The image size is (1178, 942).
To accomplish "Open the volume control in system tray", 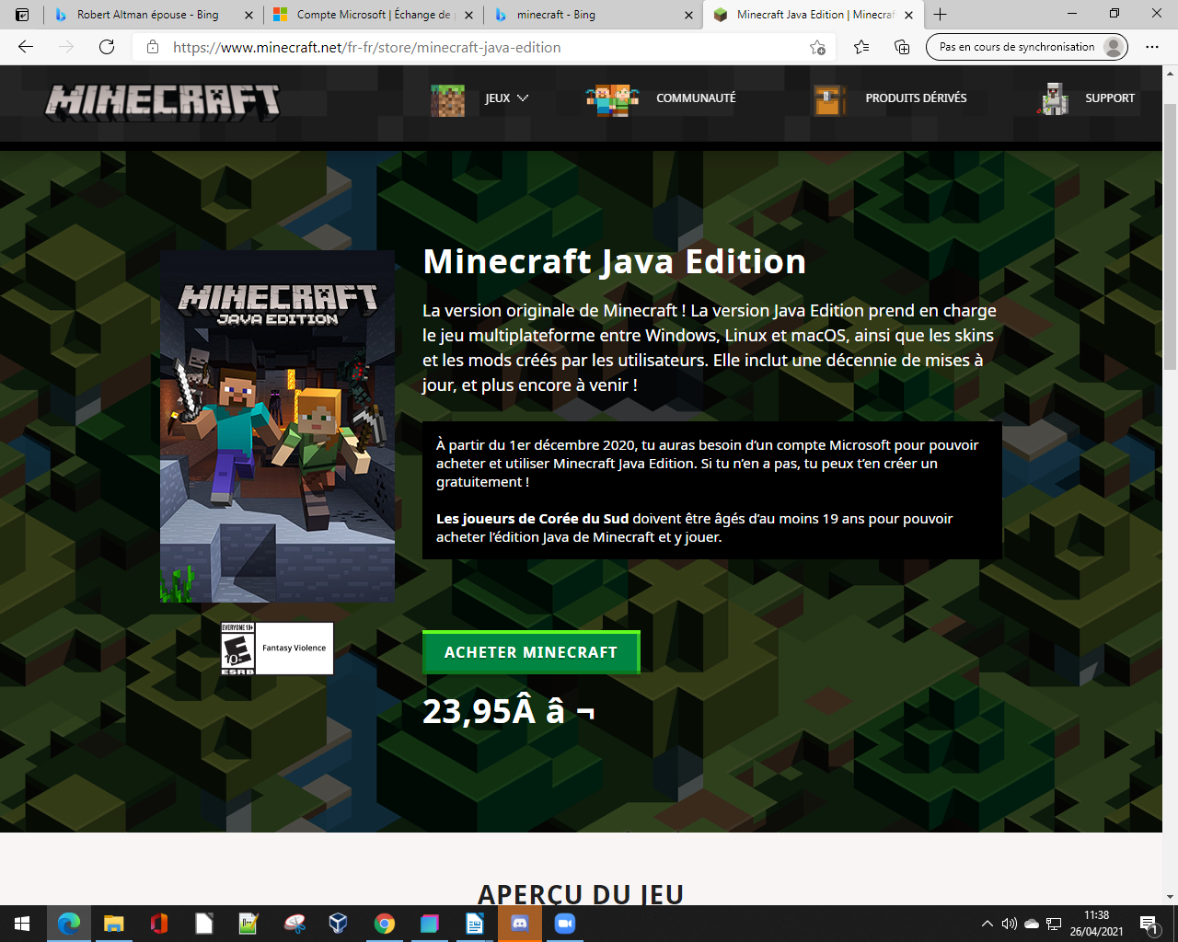I will coord(1010,924).
